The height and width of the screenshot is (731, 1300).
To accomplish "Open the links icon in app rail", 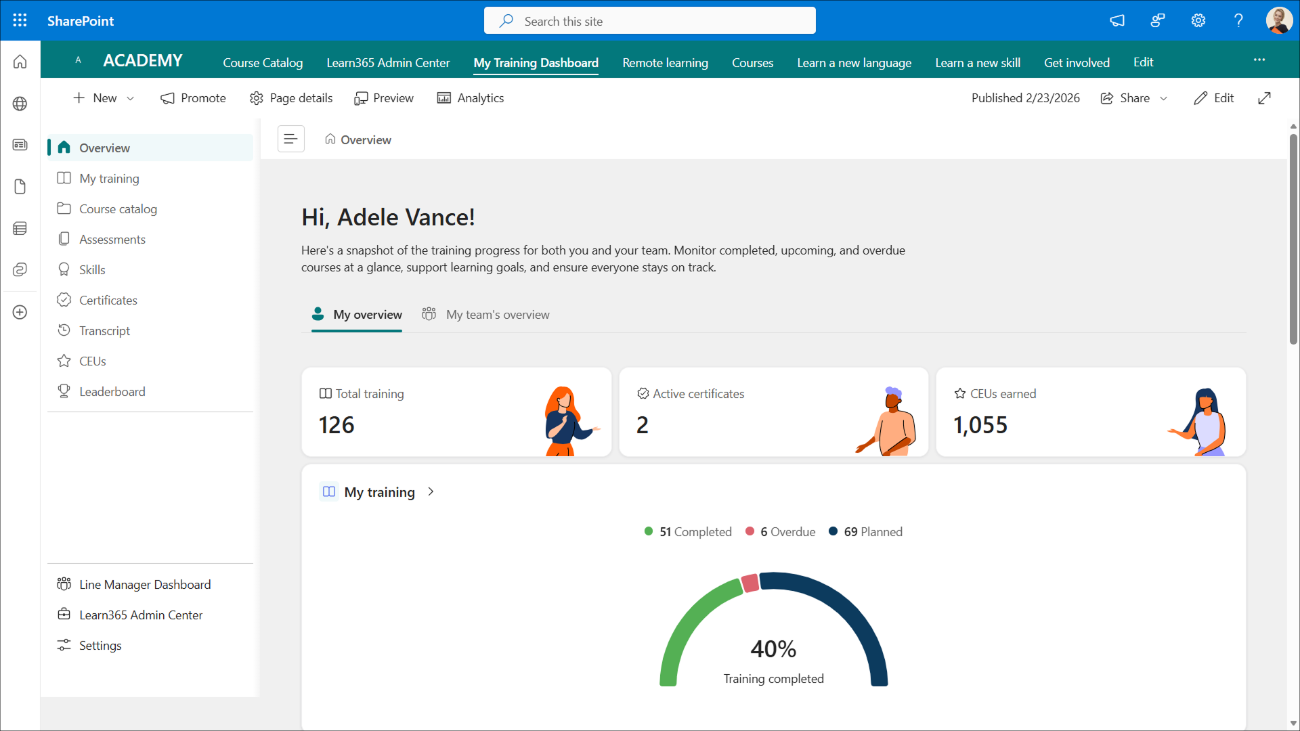I will [20, 270].
